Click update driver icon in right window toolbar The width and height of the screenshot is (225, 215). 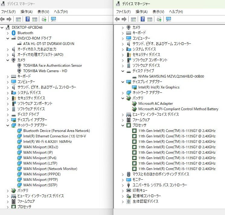159,19
